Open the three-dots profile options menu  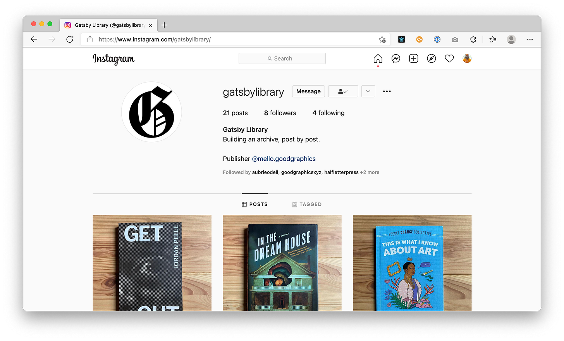(387, 91)
